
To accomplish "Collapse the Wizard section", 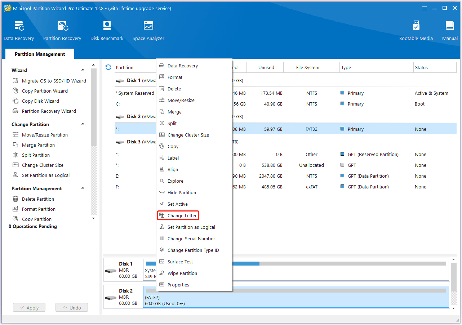I will (x=83, y=70).
